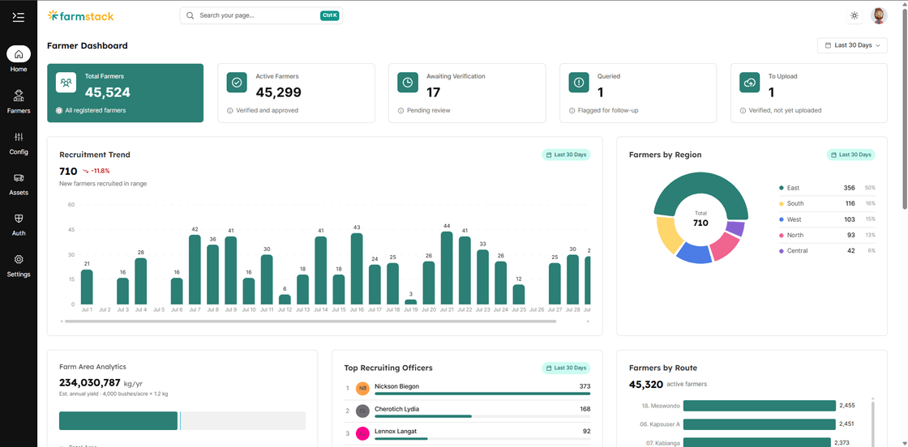Open the Assets truck icon
This screenshot has width=908, height=447.
[x=19, y=178]
